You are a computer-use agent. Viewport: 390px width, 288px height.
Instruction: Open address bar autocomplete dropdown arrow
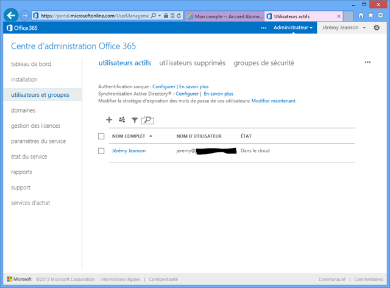[x=160, y=16]
